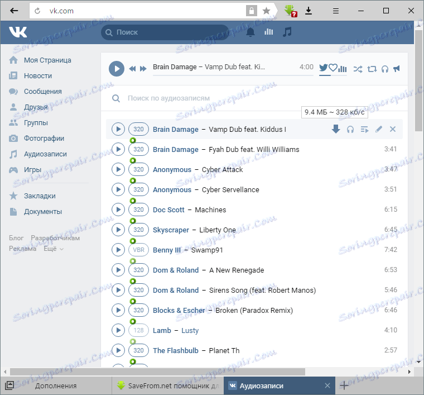Focus Поиск по аудиозаписям search field
Viewport: 424px width, 395px height.
click(x=254, y=98)
